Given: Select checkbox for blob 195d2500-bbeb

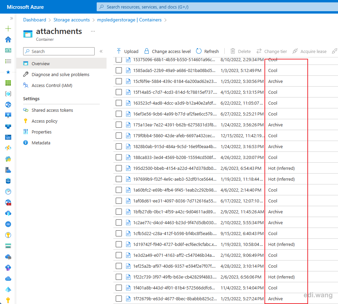Looking at the screenshot, I should 119,168.
